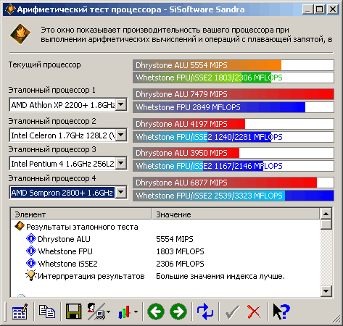Go forward with green right arrow

(x=178, y=312)
